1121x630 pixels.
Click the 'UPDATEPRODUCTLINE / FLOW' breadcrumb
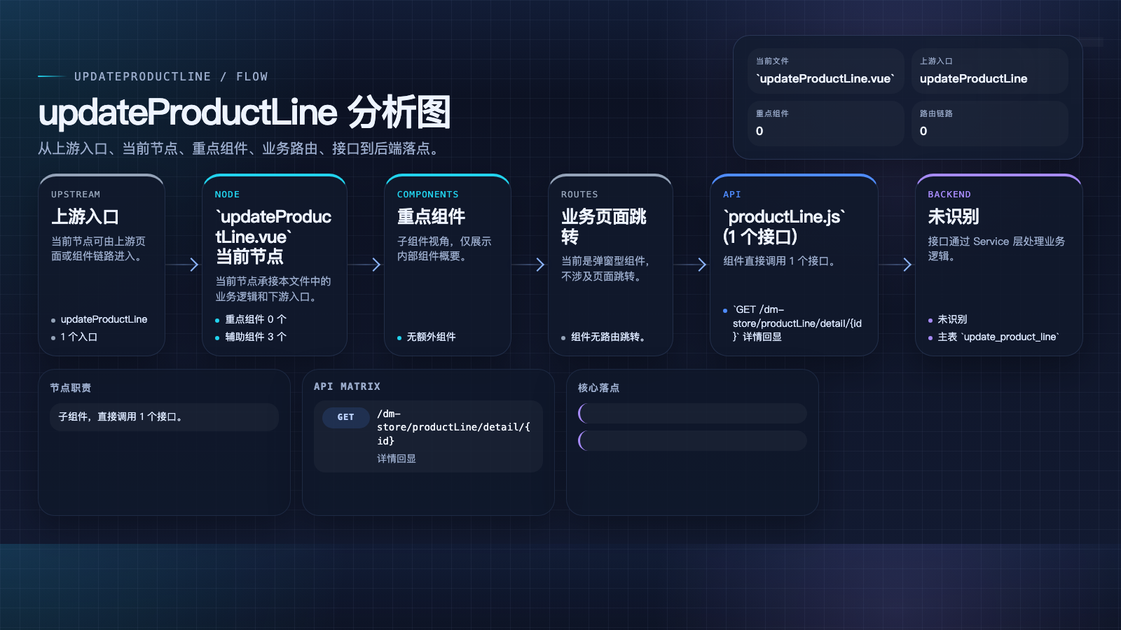pyautogui.click(x=171, y=76)
